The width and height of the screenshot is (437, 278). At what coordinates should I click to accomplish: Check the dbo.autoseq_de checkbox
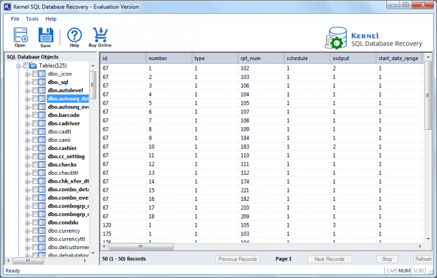pos(35,99)
